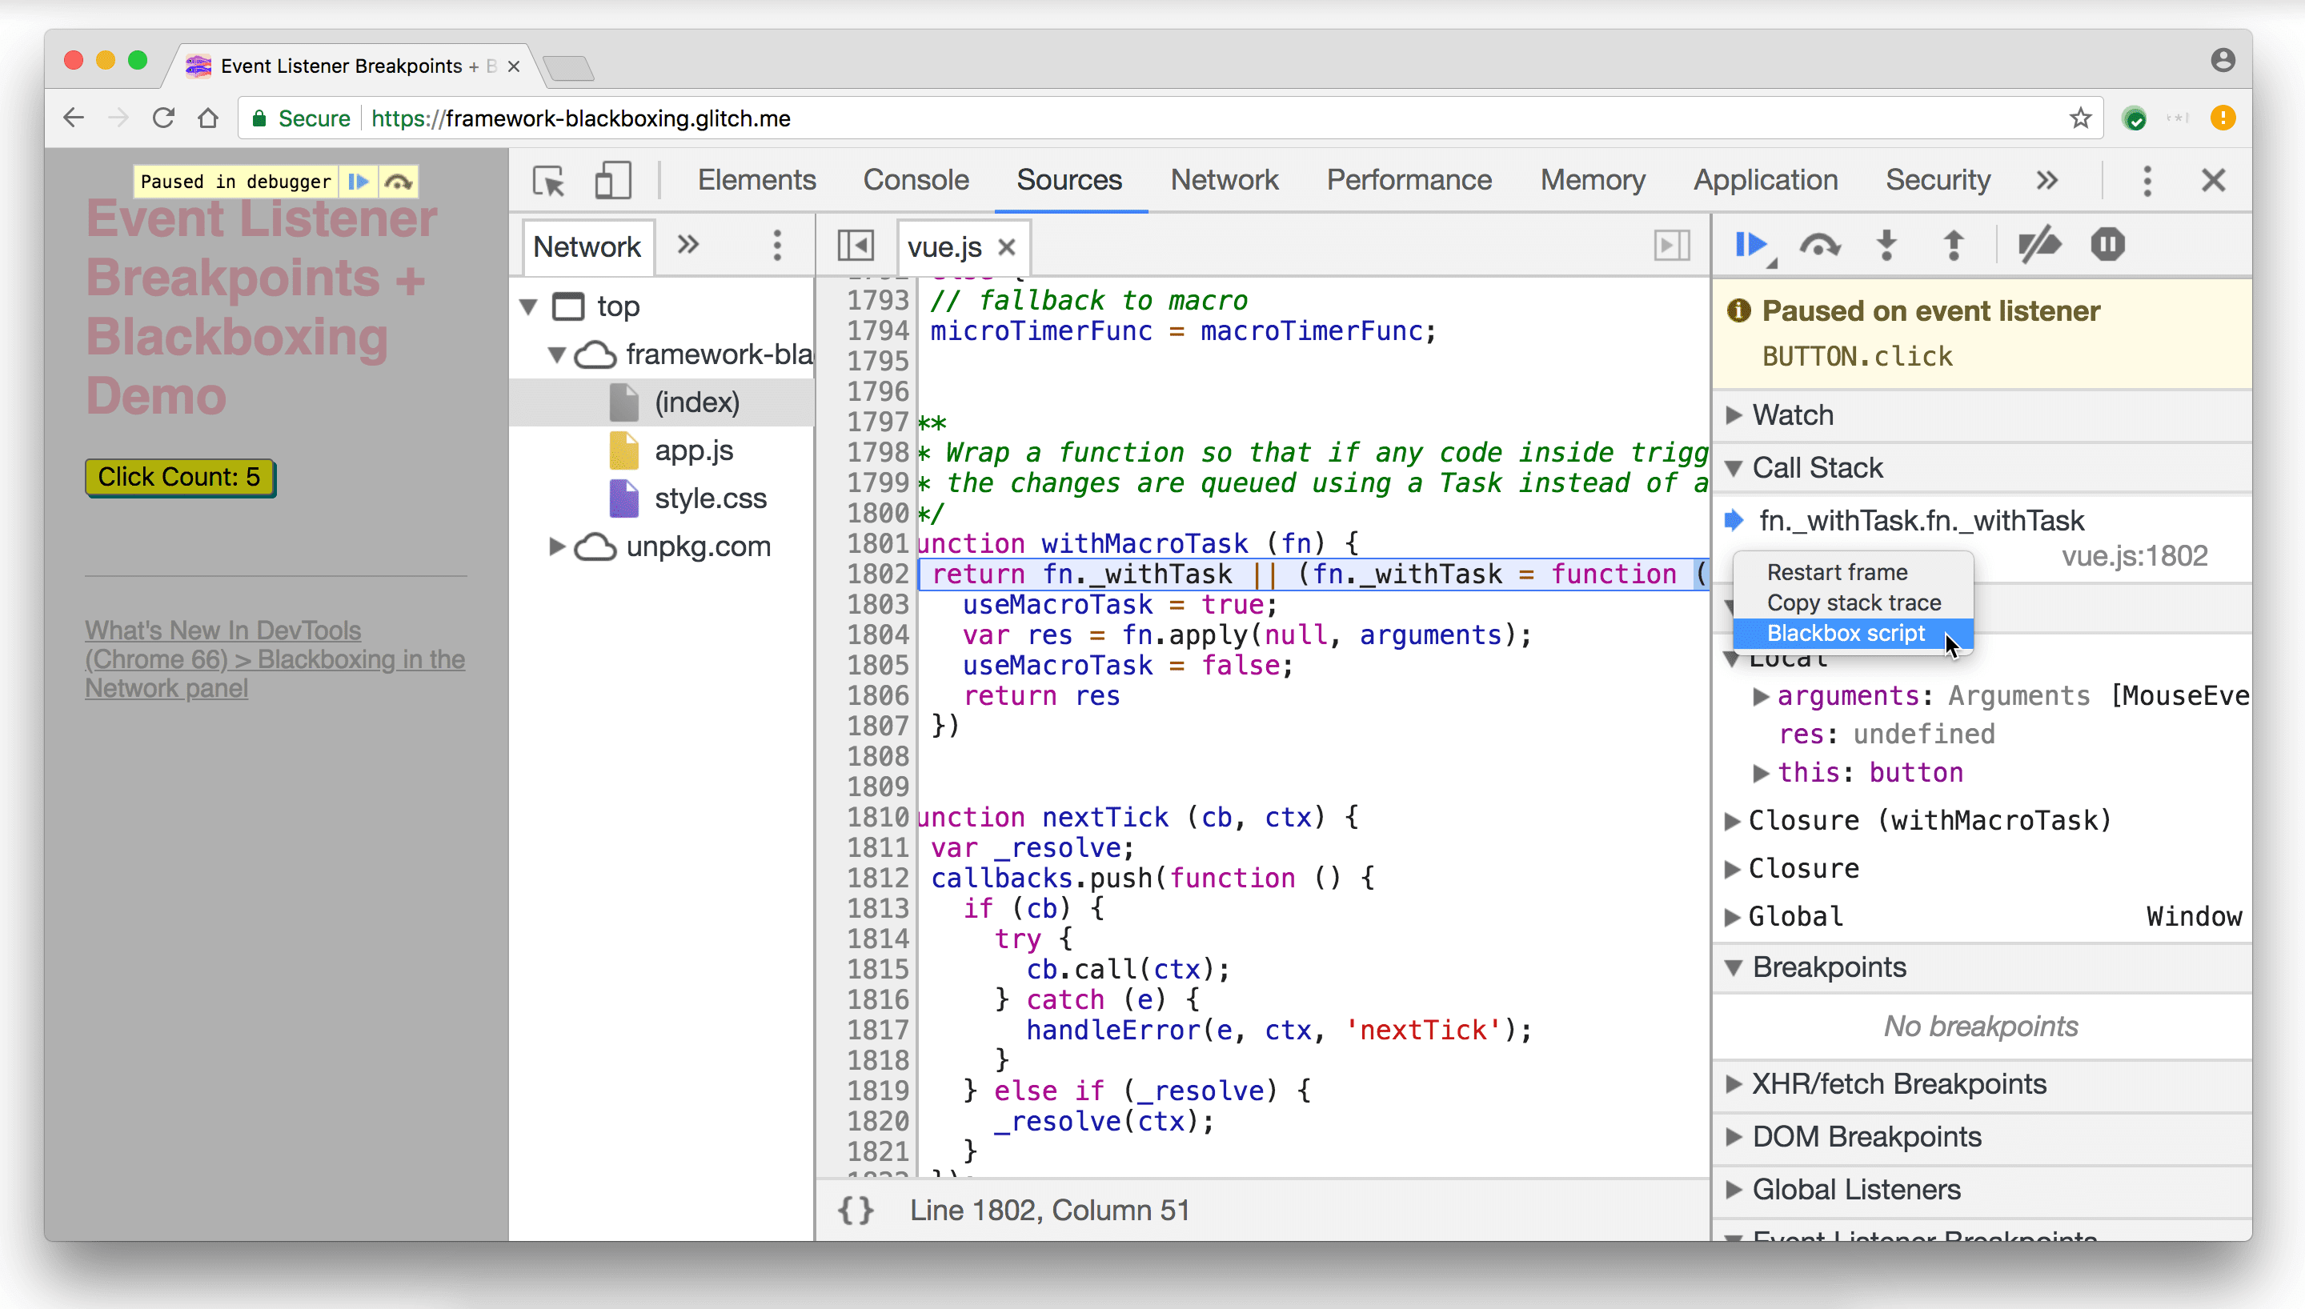
Task: Click the Pause on exceptions icon
Action: [2107, 246]
